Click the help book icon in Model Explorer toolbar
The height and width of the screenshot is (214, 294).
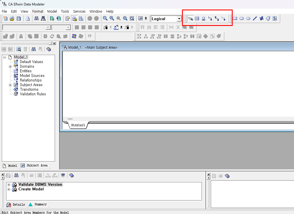[x=49, y=49]
